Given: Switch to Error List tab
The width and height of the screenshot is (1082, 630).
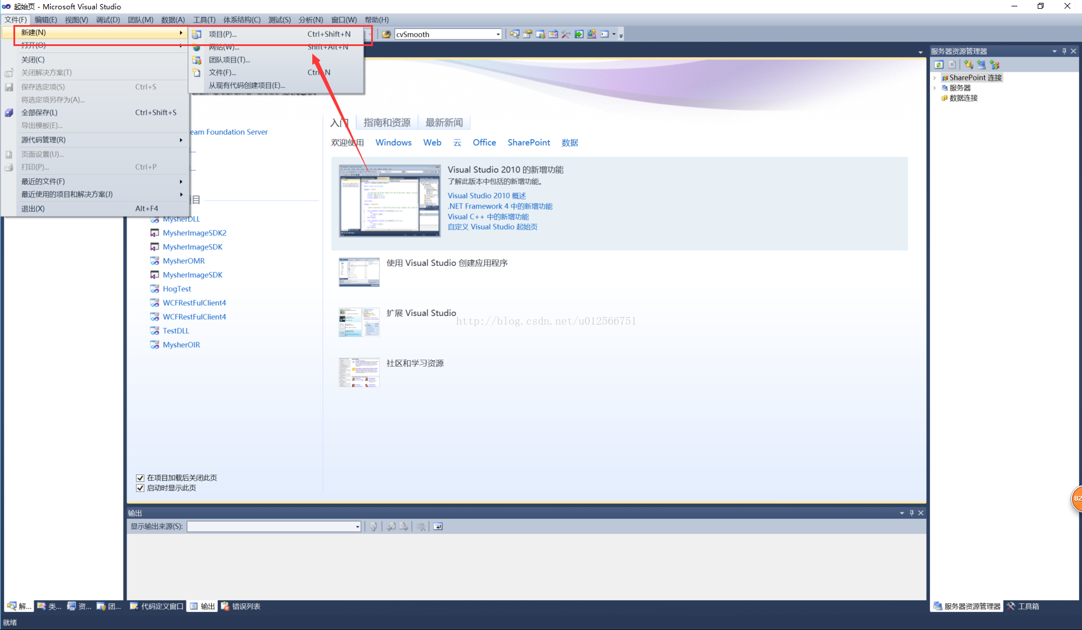Looking at the screenshot, I should click(x=241, y=606).
